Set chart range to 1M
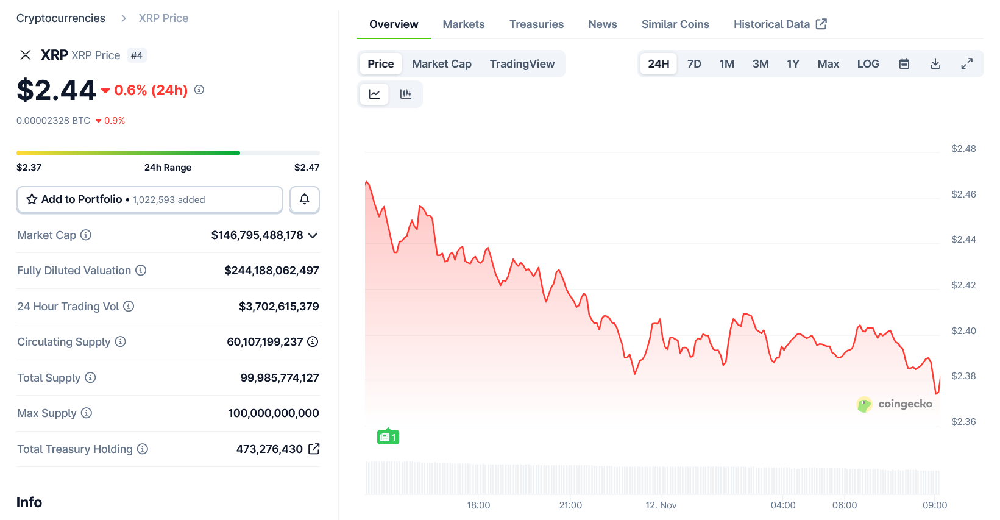1000x520 pixels. pos(726,63)
